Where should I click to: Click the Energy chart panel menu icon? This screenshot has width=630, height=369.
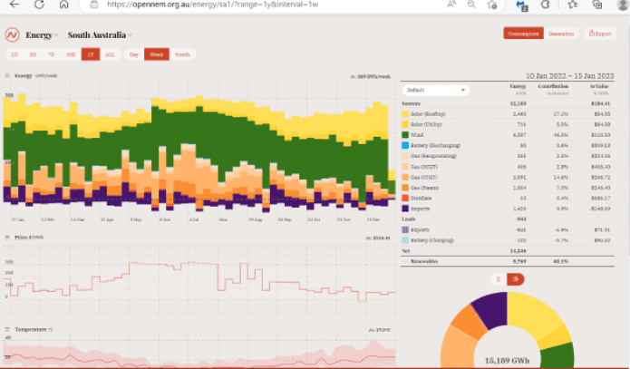point(7,77)
